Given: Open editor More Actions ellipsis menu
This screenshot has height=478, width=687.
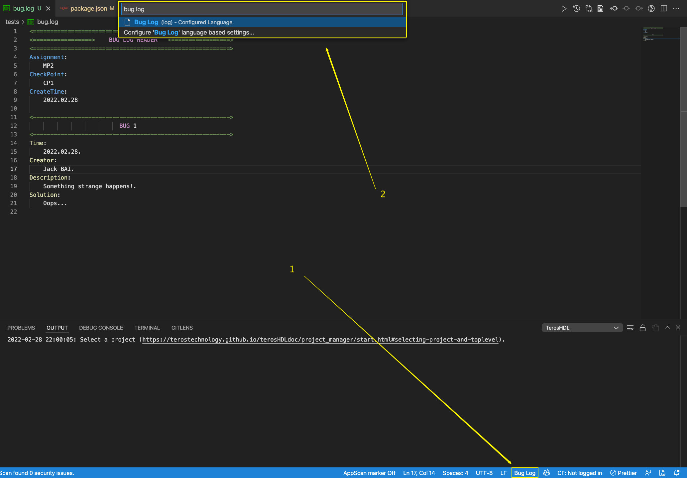Looking at the screenshot, I should click(676, 9).
